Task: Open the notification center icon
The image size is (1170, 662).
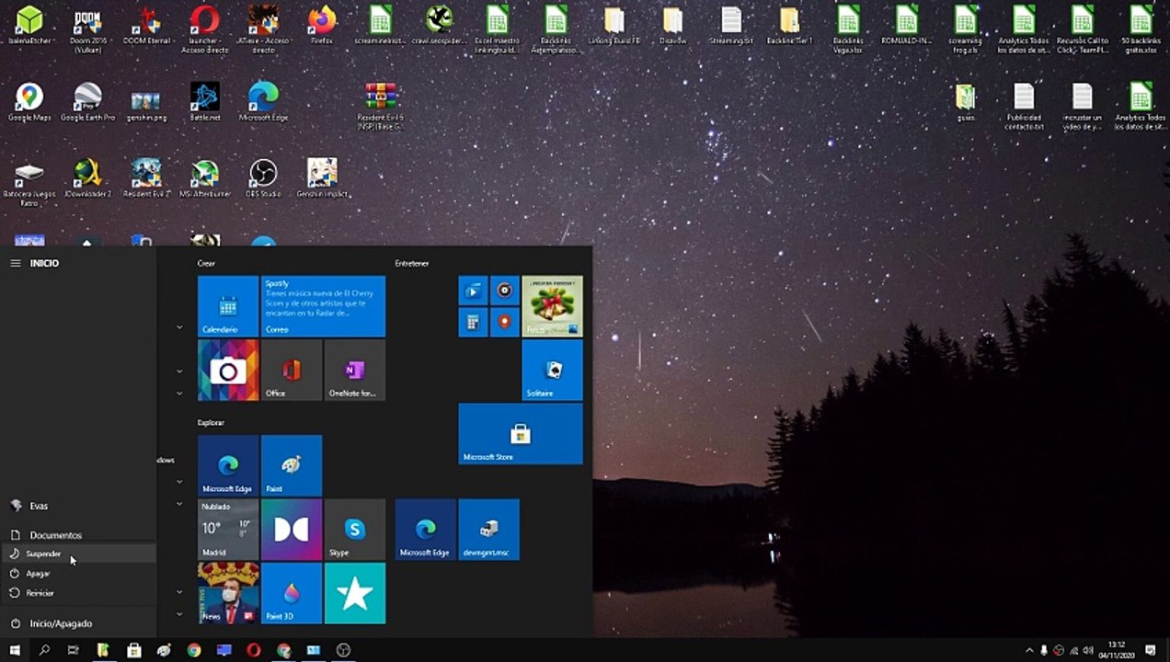Action: coord(1150,650)
